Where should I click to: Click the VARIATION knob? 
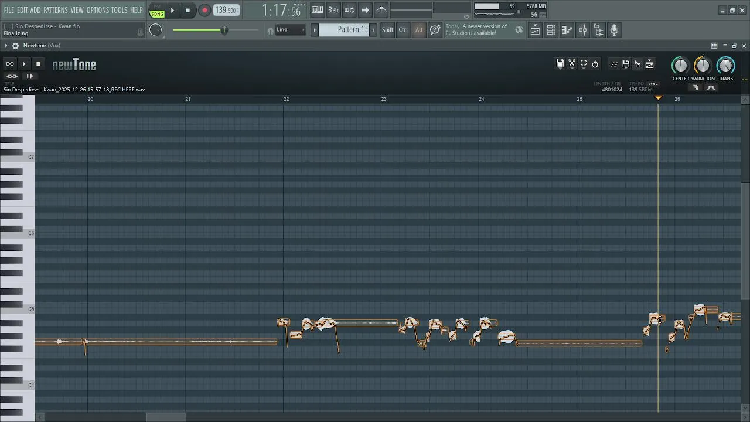703,65
